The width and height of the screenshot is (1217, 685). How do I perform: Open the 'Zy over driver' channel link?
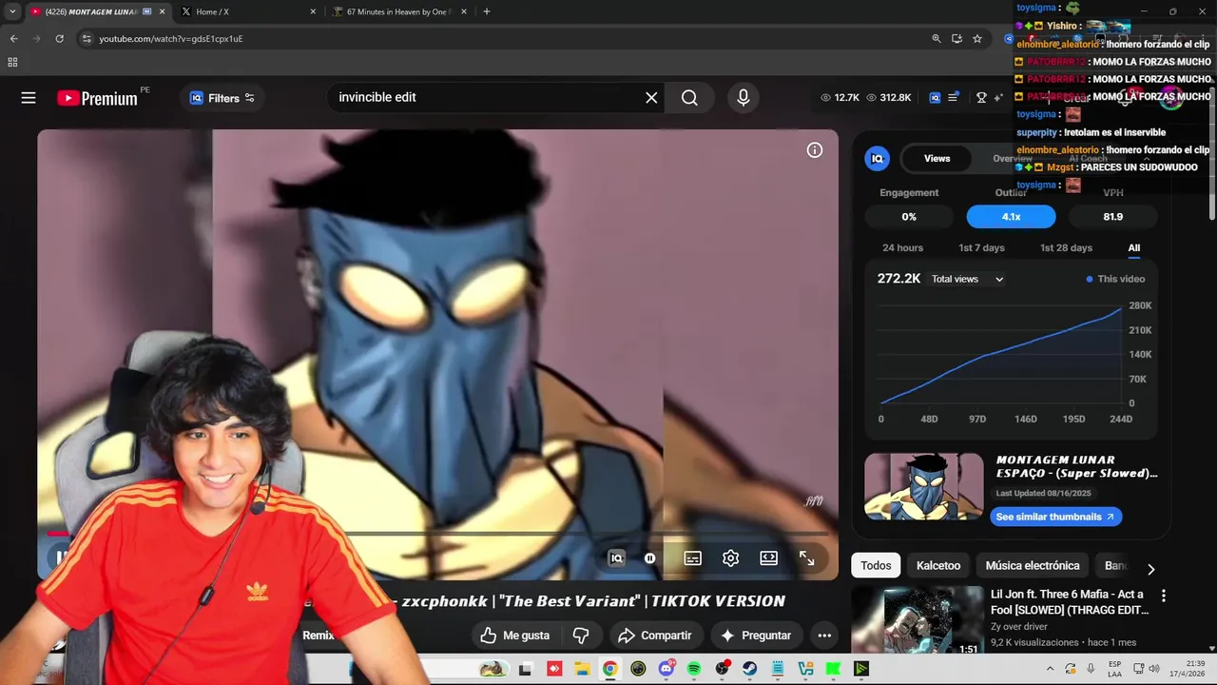coord(1018,627)
